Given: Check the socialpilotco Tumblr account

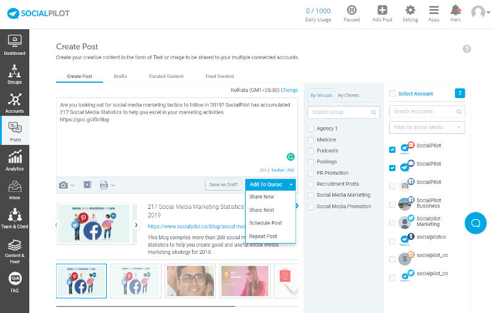Looking at the screenshot, I should [x=392, y=241].
